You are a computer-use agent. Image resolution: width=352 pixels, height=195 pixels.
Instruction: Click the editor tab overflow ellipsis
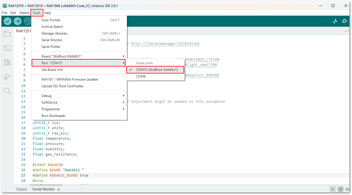tap(346, 31)
